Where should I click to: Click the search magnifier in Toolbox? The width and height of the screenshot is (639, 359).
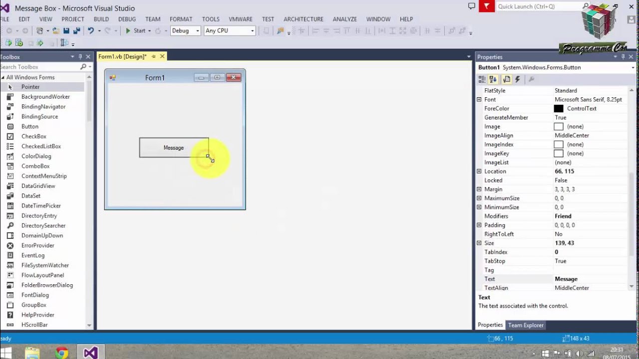pyautogui.click(x=83, y=67)
